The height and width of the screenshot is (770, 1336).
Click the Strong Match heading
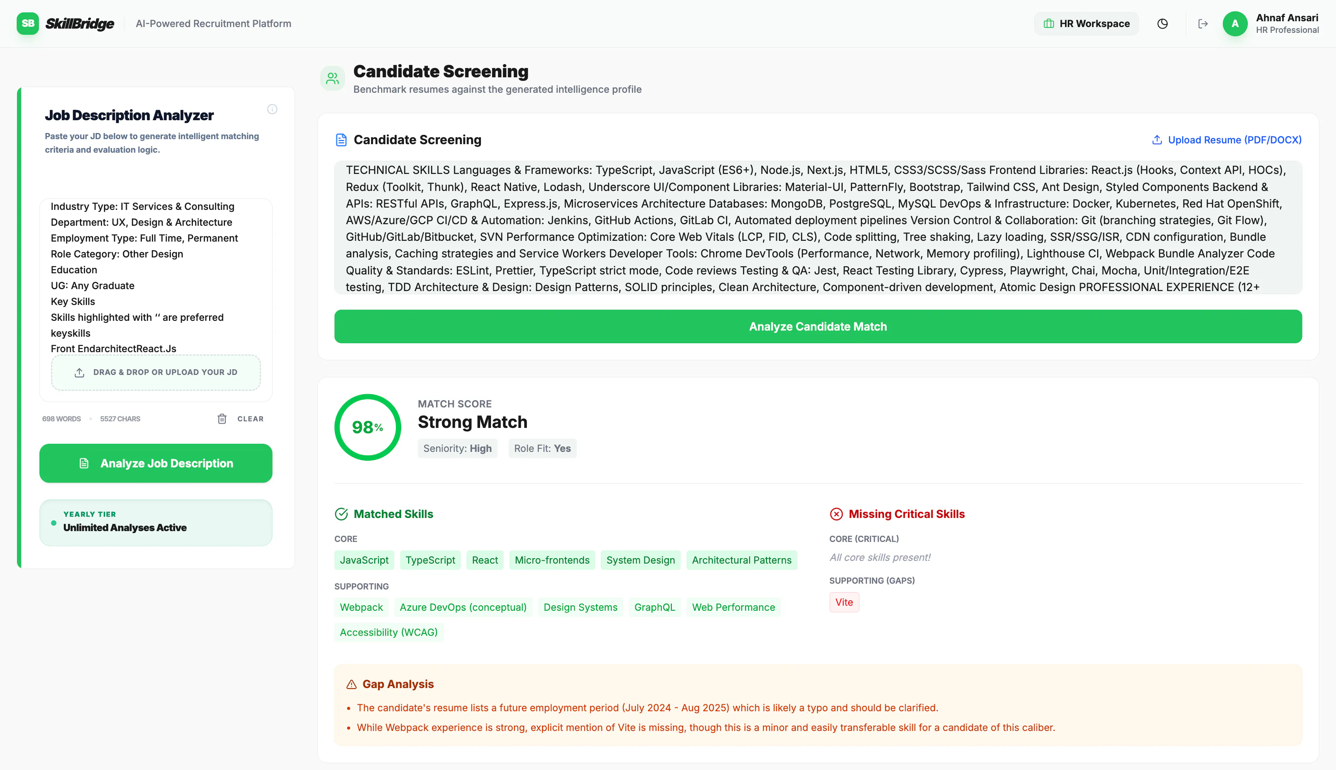[472, 422]
